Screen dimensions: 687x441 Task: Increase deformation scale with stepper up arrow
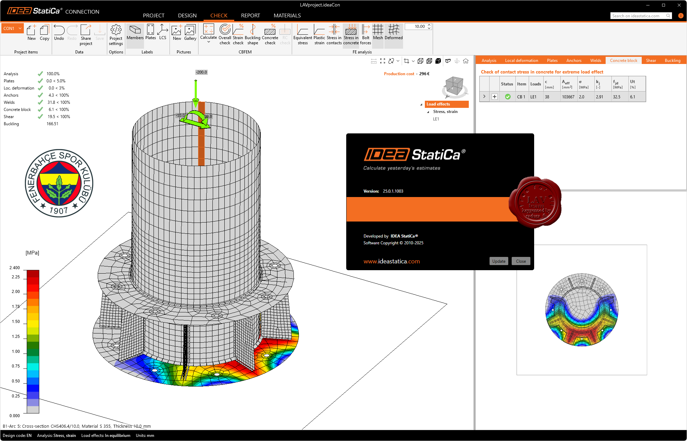[429, 25]
